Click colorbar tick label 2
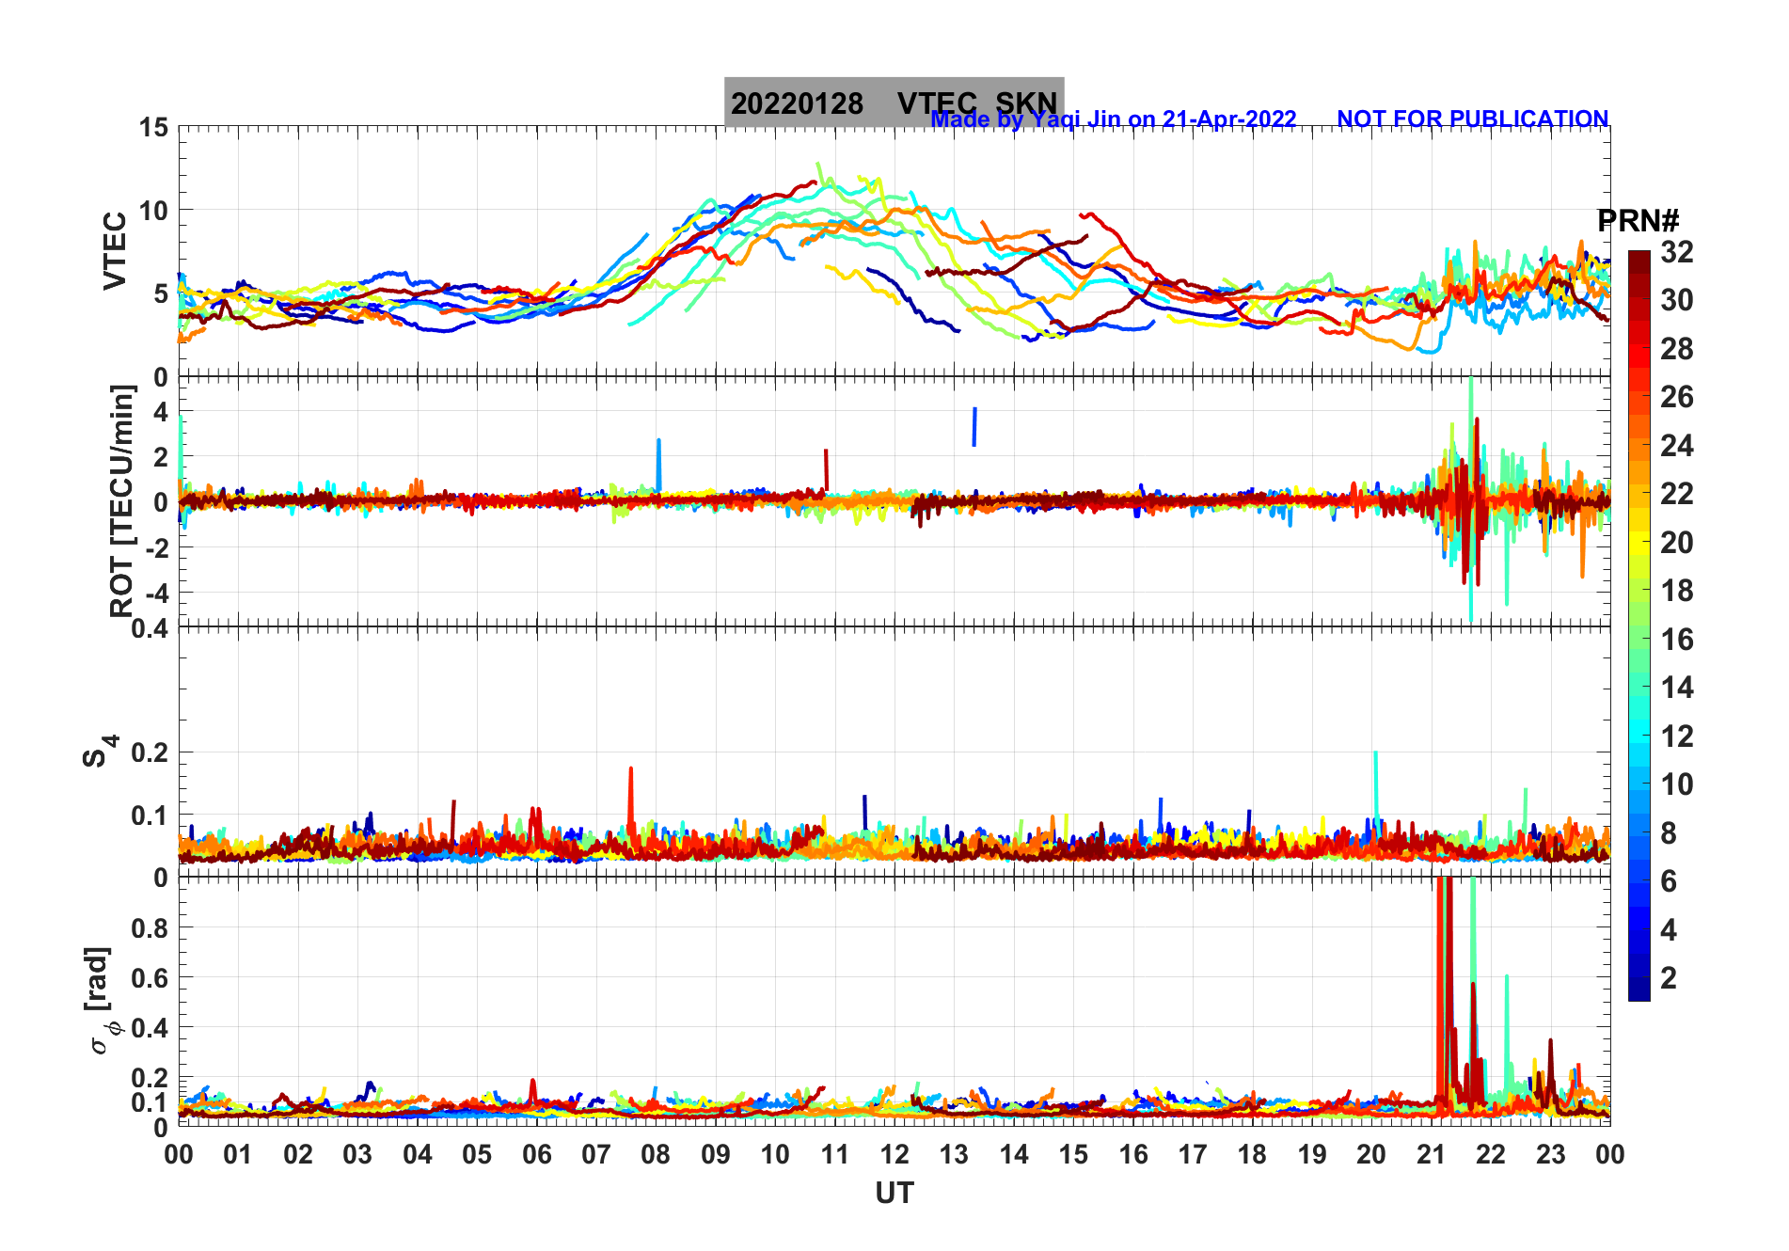 (1669, 978)
